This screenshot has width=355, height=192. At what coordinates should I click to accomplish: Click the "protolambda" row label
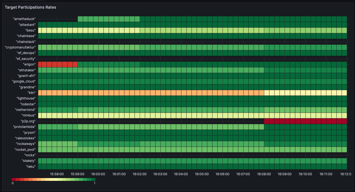[x=25, y=127]
